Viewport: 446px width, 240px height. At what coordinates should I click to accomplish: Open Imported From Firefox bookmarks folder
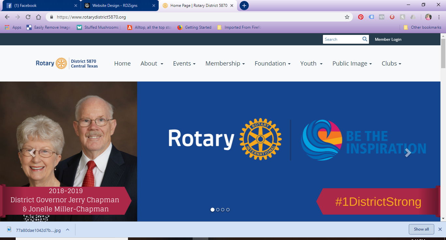[x=239, y=27]
